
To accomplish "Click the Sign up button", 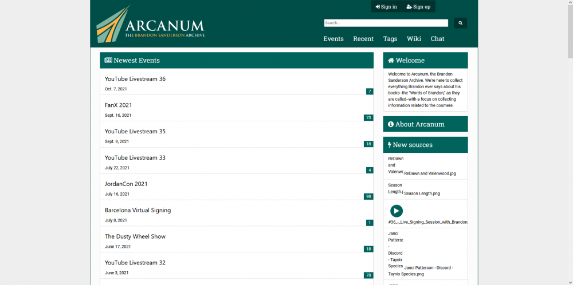I will pos(418,6).
